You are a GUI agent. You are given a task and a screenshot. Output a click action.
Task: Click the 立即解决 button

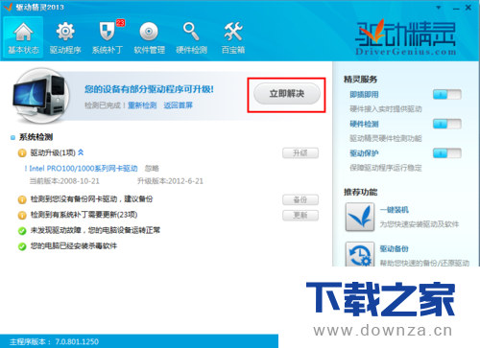click(x=287, y=94)
